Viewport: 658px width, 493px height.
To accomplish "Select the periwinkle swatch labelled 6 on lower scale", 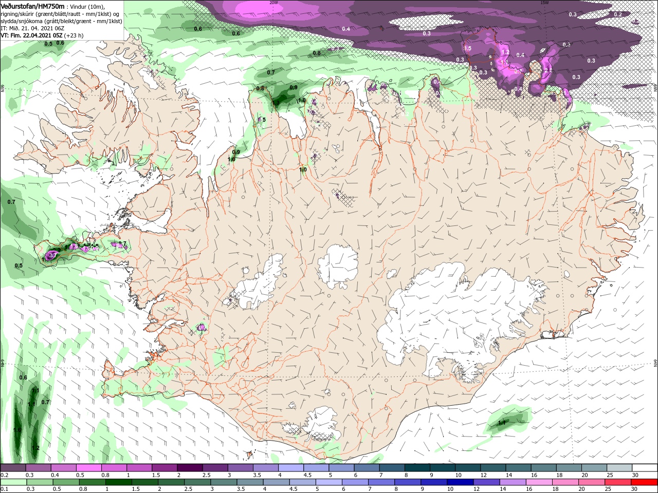I will [x=354, y=482].
